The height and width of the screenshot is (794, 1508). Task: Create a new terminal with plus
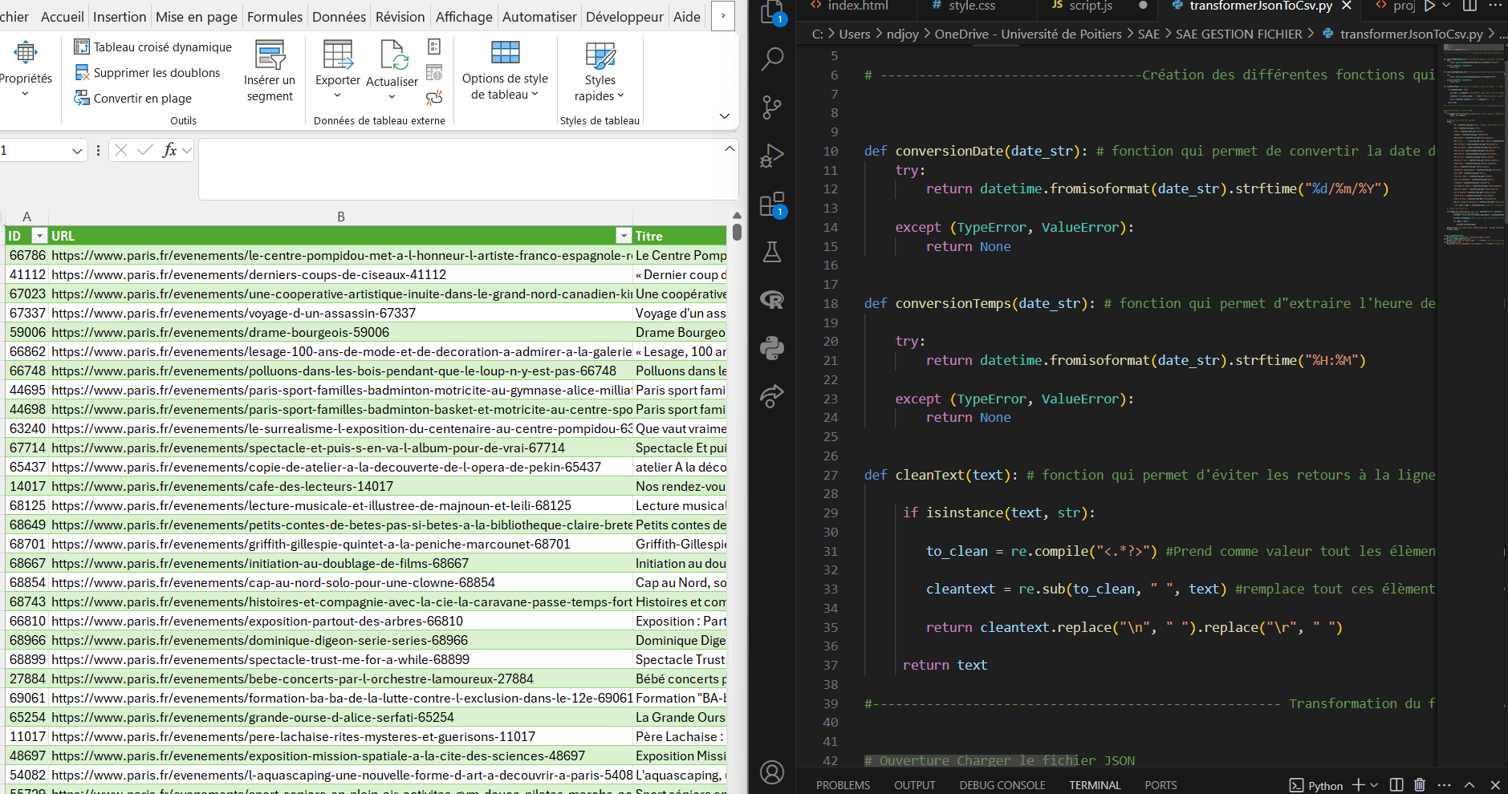pyautogui.click(x=1359, y=785)
